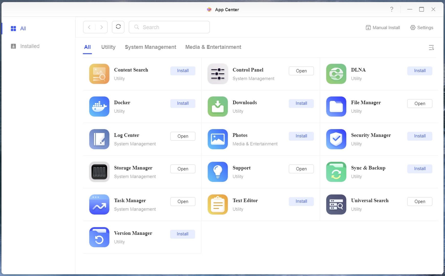Click the Security Manager title text

click(x=371, y=135)
